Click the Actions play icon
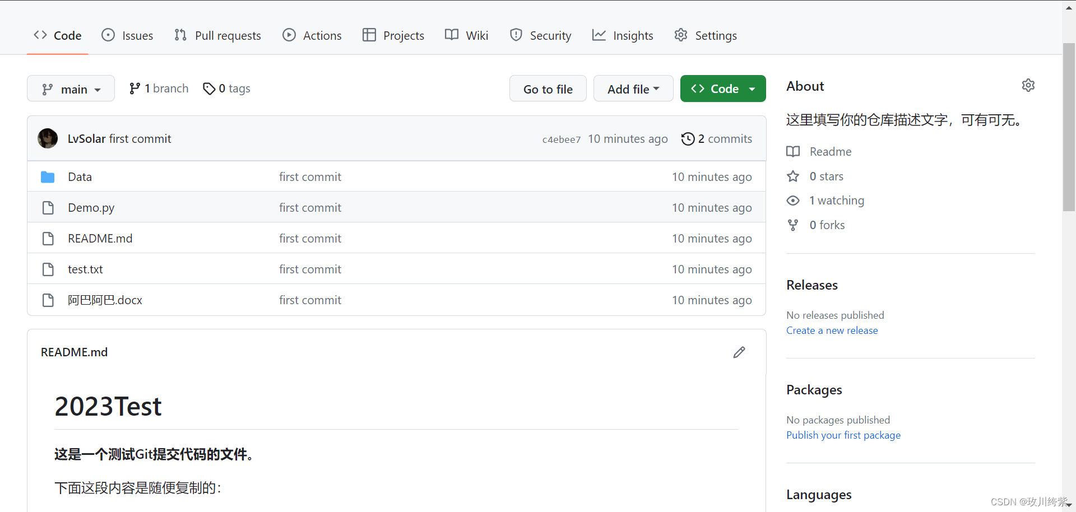Image resolution: width=1076 pixels, height=512 pixels. [x=289, y=35]
